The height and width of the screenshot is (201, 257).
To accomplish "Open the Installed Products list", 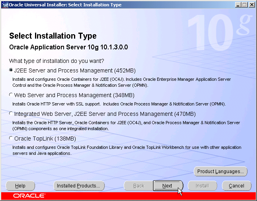I will coord(79,186).
